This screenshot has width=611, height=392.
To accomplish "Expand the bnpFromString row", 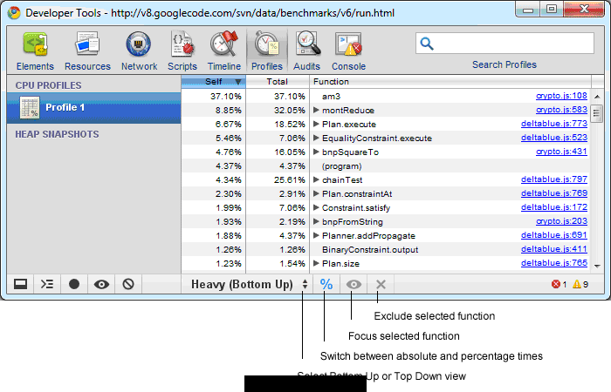I will coord(316,221).
